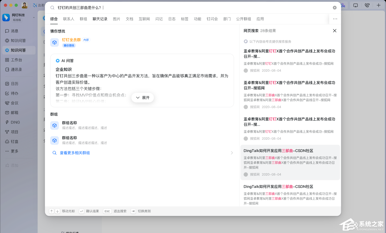386x233 pixels.
Task: Expand the AI answer with 展开
Action: [143, 97]
